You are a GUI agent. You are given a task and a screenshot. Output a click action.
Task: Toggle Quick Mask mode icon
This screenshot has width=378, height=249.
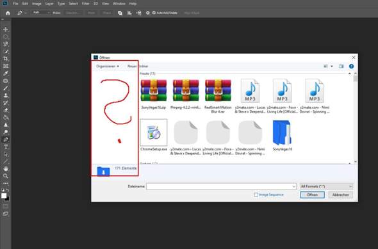click(6, 206)
